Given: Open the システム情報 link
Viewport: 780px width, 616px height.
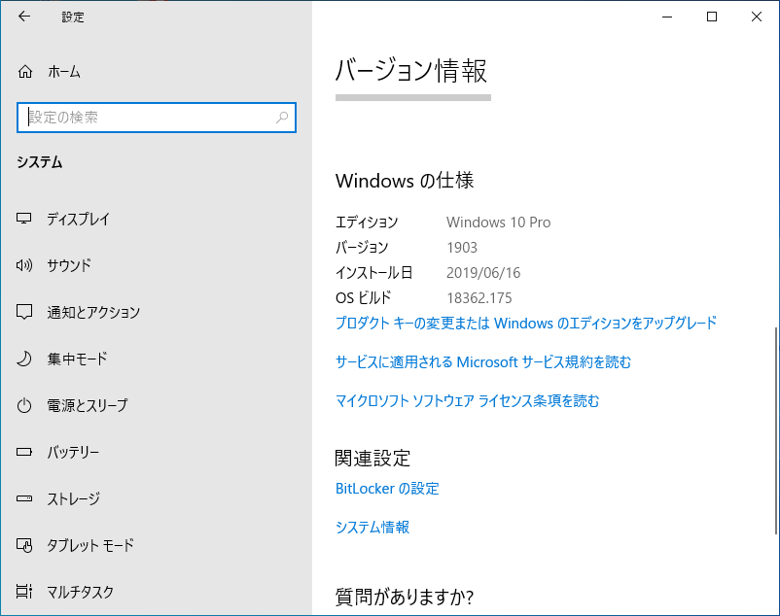Looking at the screenshot, I should (372, 527).
